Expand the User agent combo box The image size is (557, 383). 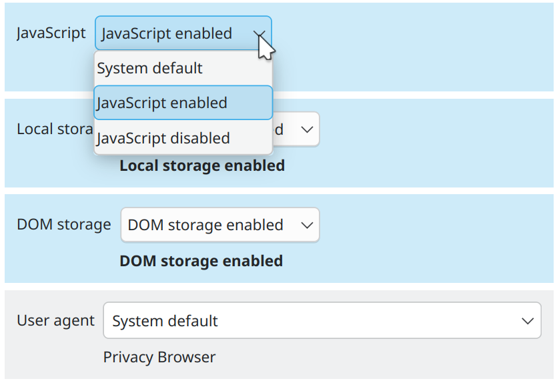coord(322,321)
